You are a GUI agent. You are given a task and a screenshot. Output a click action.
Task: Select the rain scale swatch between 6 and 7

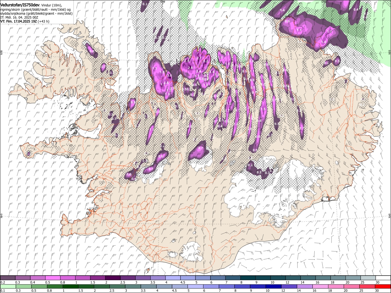coord(211,286)
